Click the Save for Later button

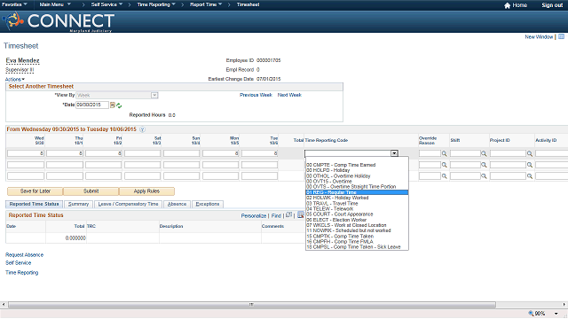[x=35, y=191]
